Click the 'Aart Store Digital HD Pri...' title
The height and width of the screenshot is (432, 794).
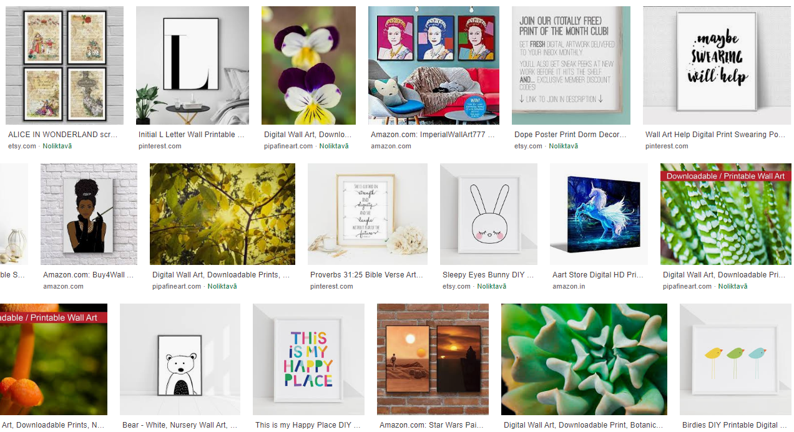(x=599, y=275)
